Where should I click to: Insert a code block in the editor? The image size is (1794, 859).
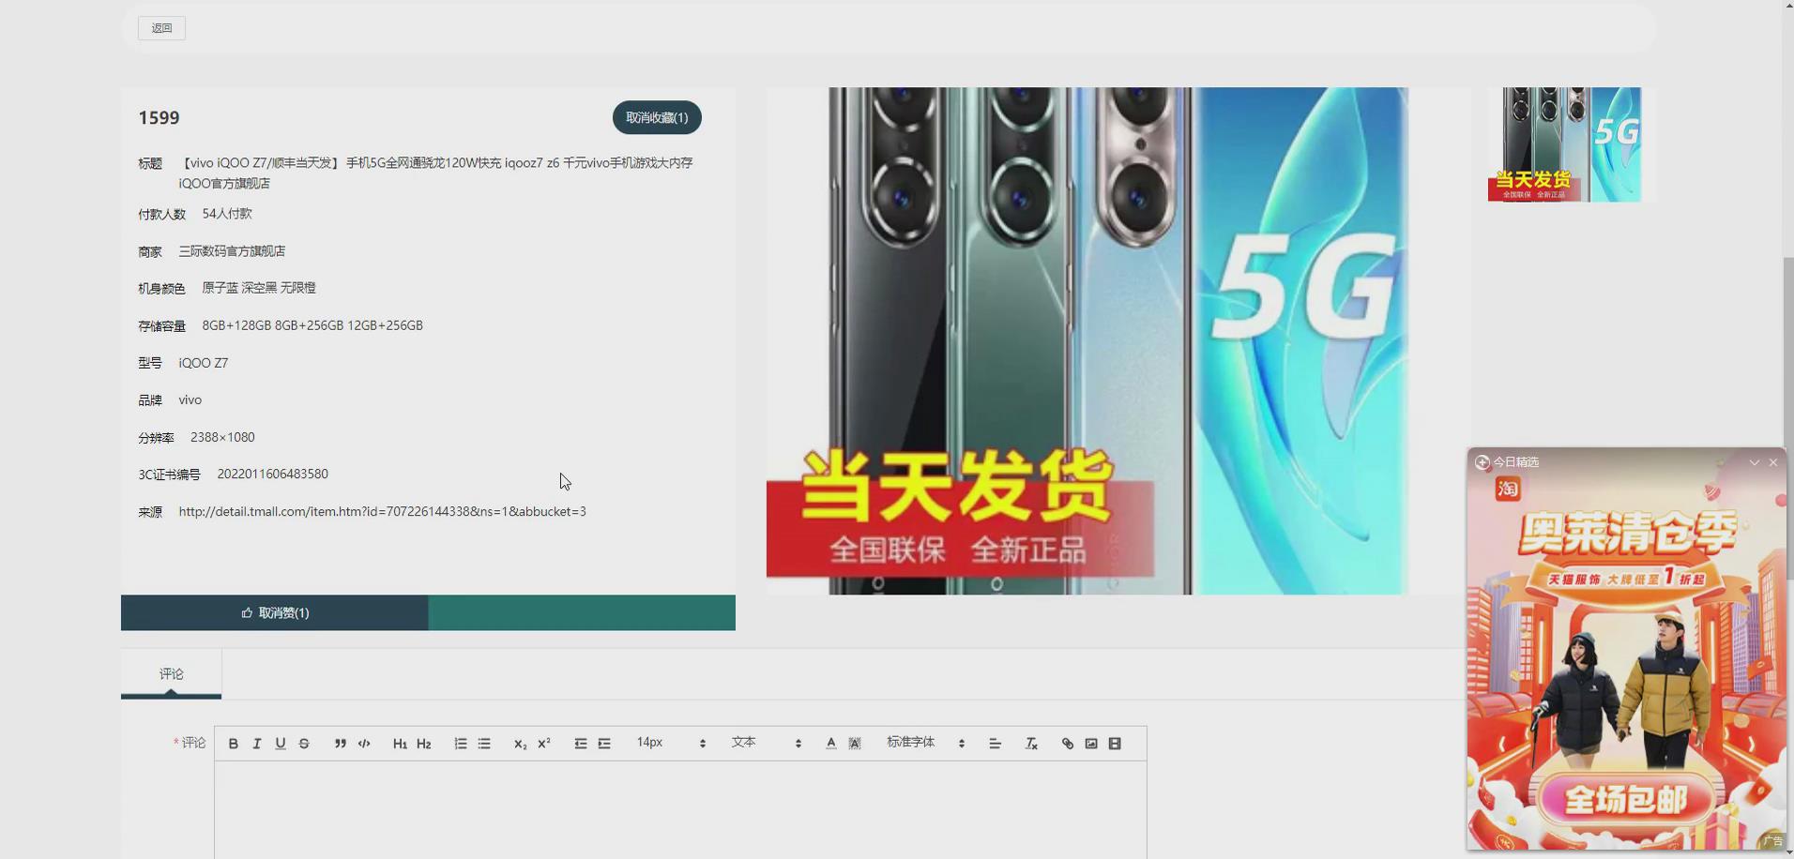coord(364,744)
